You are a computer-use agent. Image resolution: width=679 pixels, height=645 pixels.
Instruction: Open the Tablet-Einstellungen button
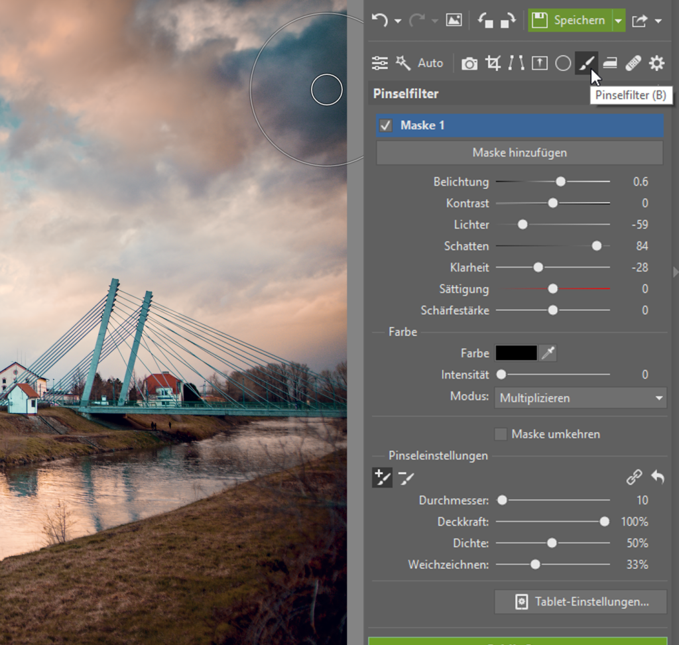tap(580, 602)
